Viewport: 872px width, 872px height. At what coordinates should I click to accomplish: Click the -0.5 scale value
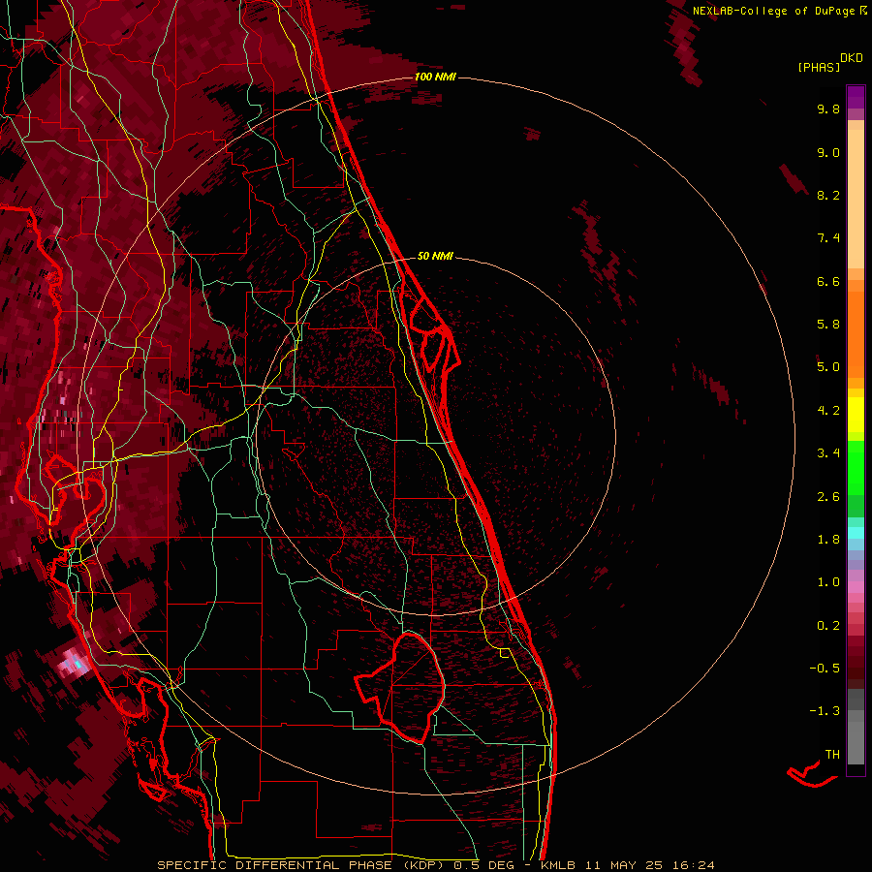[825, 669]
